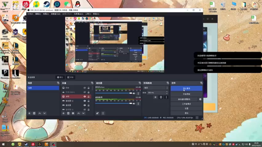The height and width of the screenshot is (147, 262).
Task: Decrease transition duration with down arrow
Action: tap(167, 93)
